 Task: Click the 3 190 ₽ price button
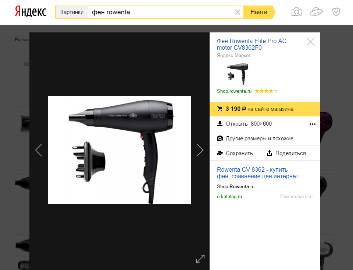pos(265,109)
